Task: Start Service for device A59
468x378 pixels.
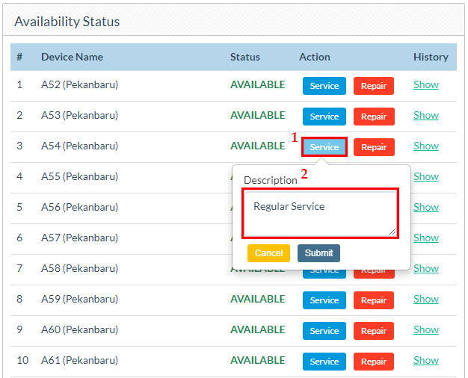Action: click(324, 300)
